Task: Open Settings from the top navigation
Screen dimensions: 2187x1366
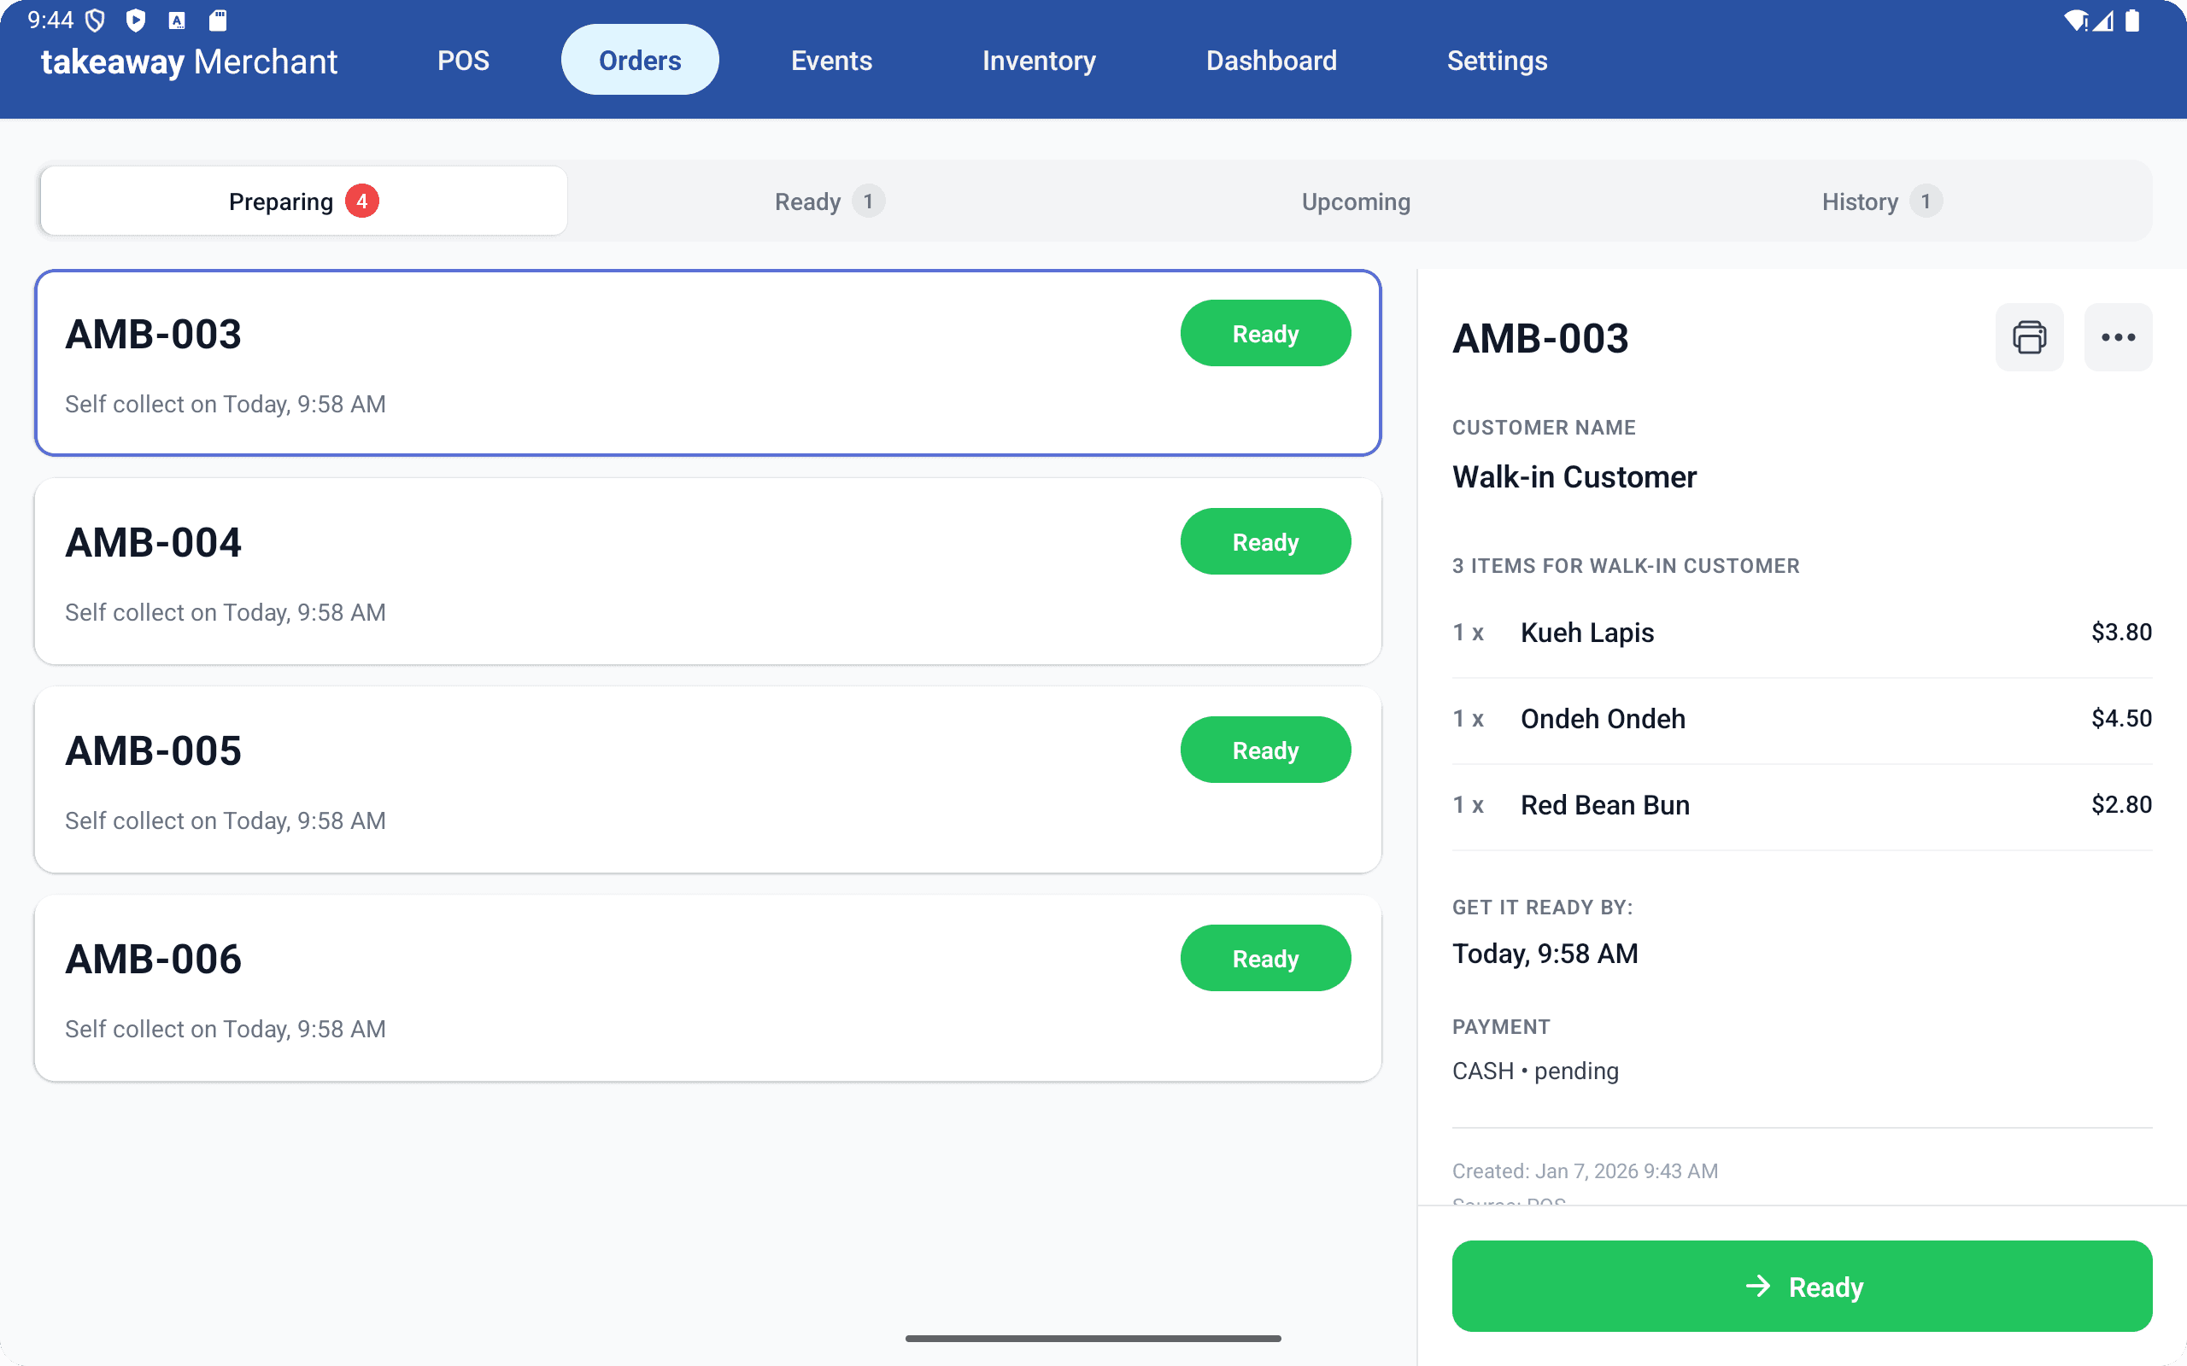Action: click(x=1497, y=61)
